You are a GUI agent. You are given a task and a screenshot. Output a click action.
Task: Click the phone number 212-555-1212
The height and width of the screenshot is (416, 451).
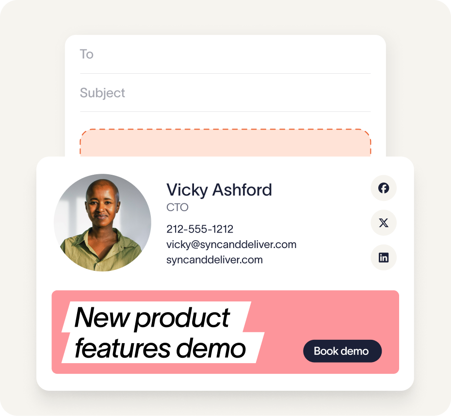click(200, 229)
